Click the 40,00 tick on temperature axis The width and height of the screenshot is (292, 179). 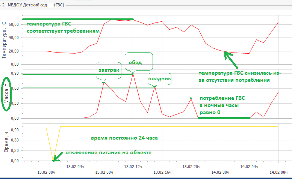pos(14,38)
